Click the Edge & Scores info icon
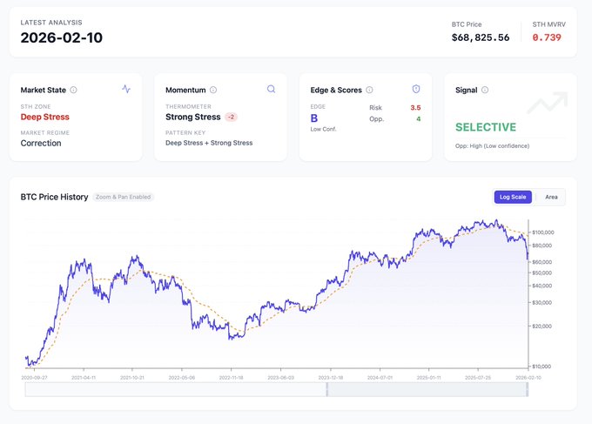Screen dimensions: 592x424 (369, 90)
